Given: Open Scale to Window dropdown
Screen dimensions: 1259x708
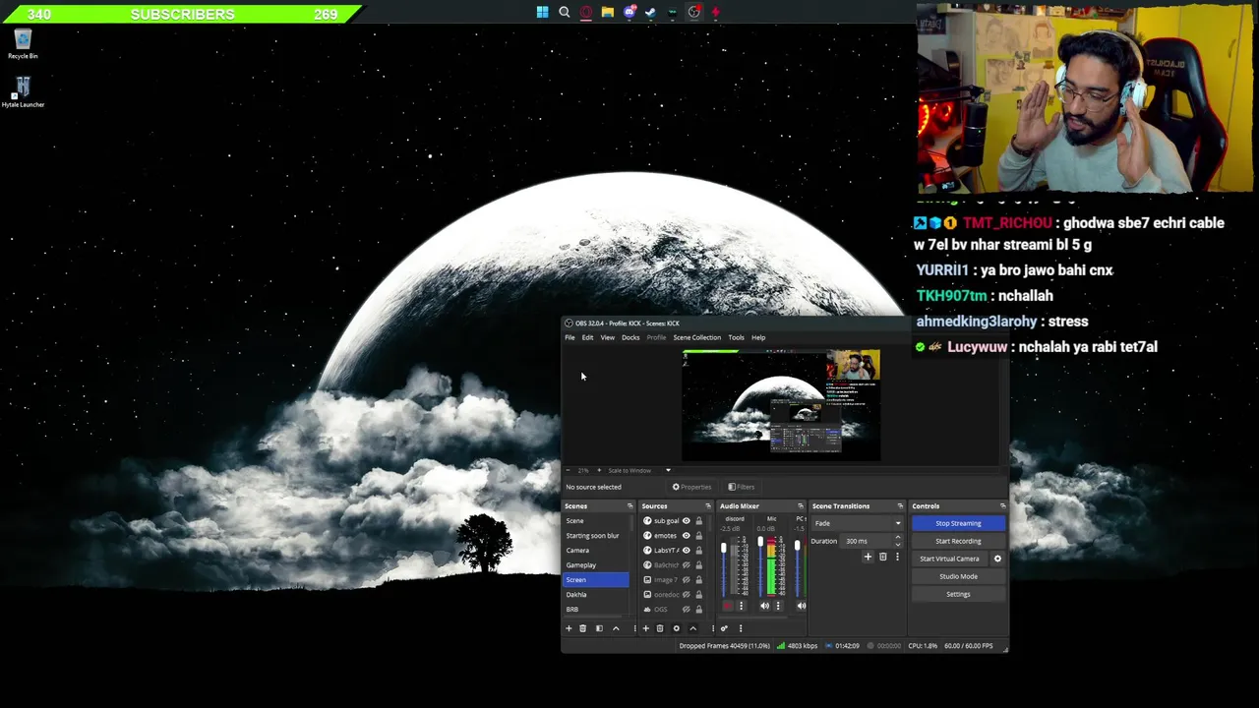Looking at the screenshot, I should click(x=638, y=470).
